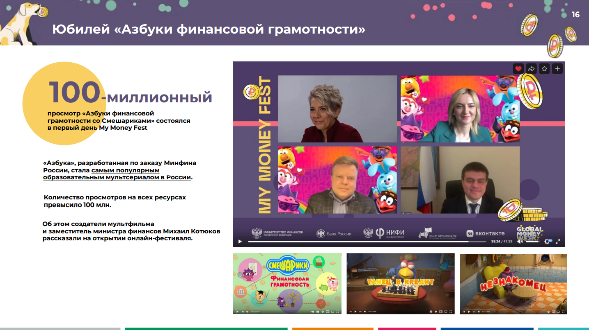Seek on the main video progress bar

pos(367,242)
